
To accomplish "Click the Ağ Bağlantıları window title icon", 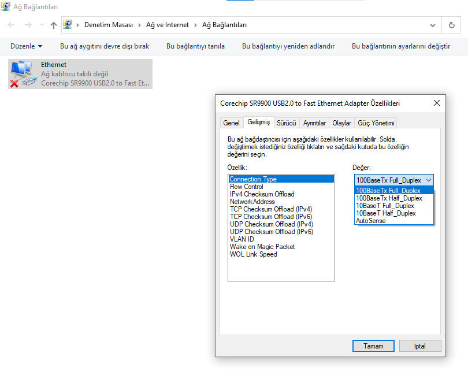I will pyautogui.click(x=5, y=6).
